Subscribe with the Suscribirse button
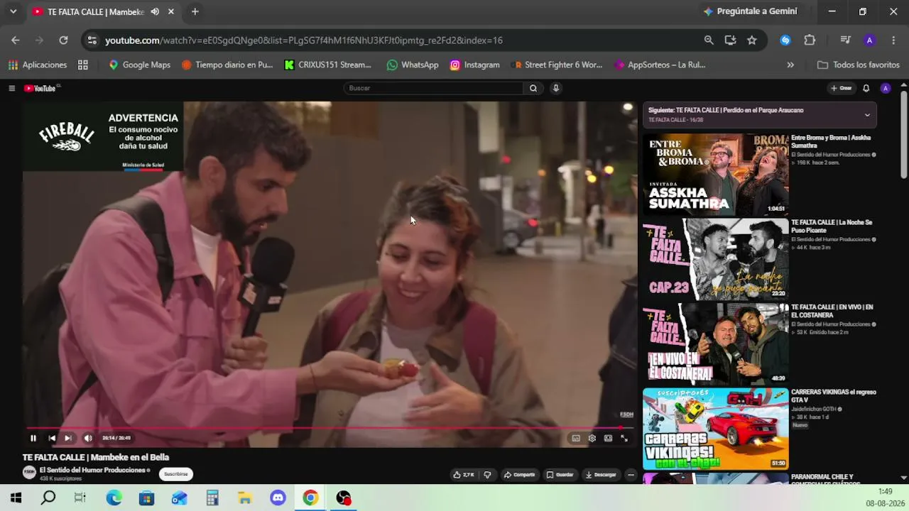This screenshot has height=511, width=909. click(175, 474)
